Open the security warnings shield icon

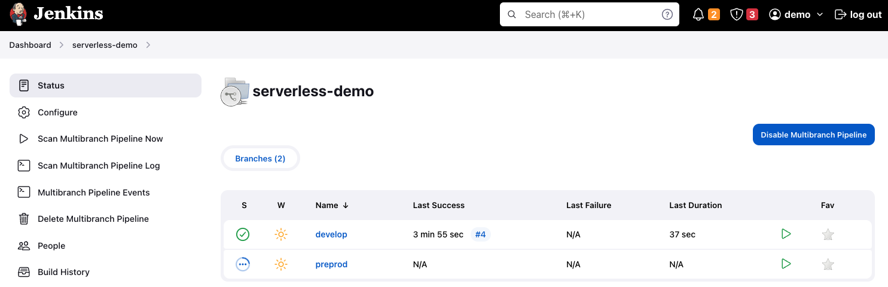737,14
